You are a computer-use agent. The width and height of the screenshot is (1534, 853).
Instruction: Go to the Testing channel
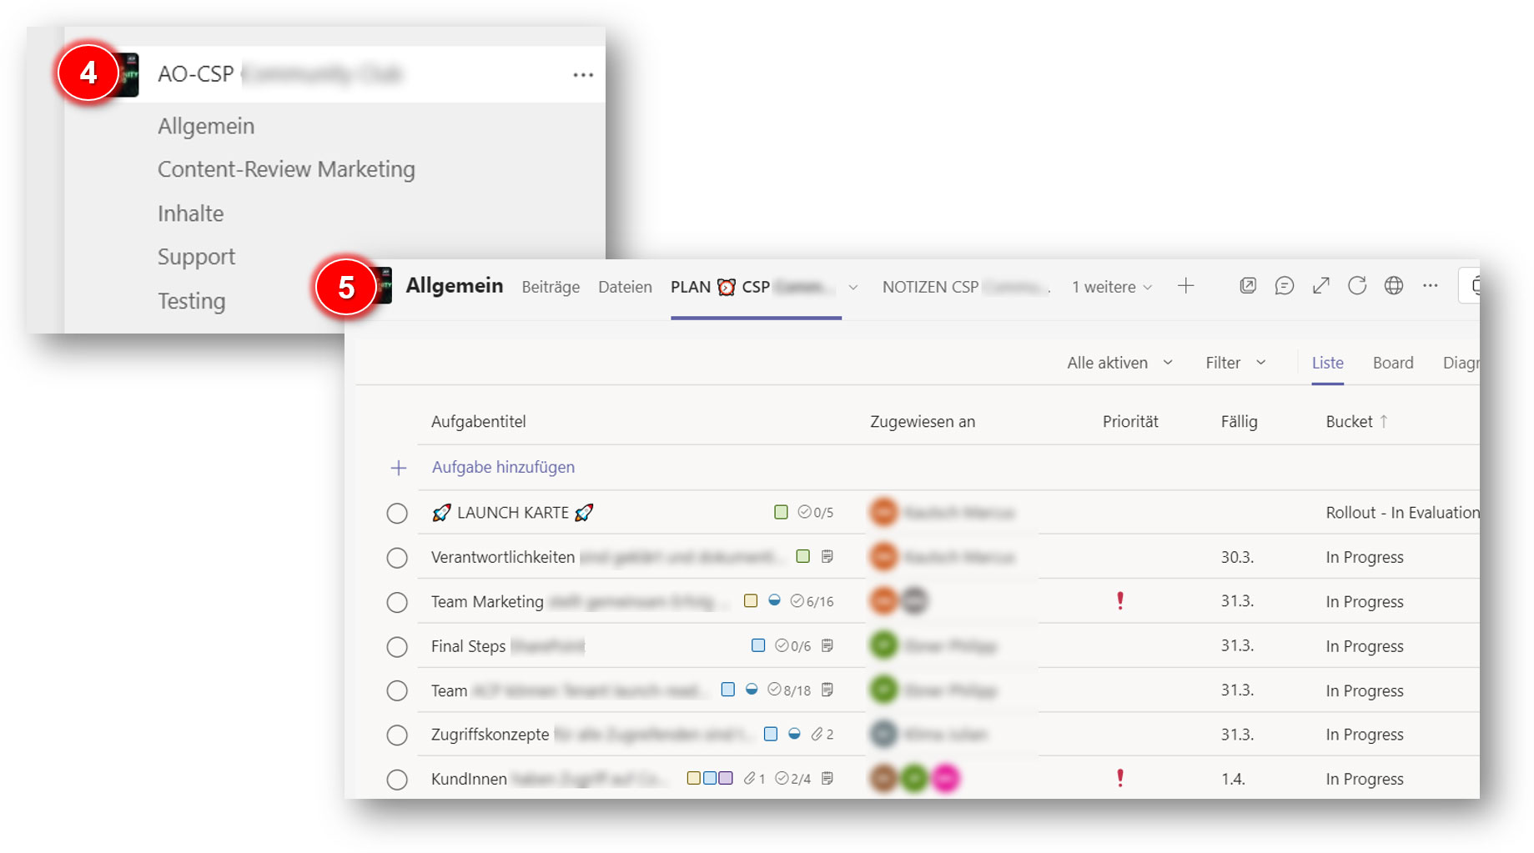tap(191, 301)
